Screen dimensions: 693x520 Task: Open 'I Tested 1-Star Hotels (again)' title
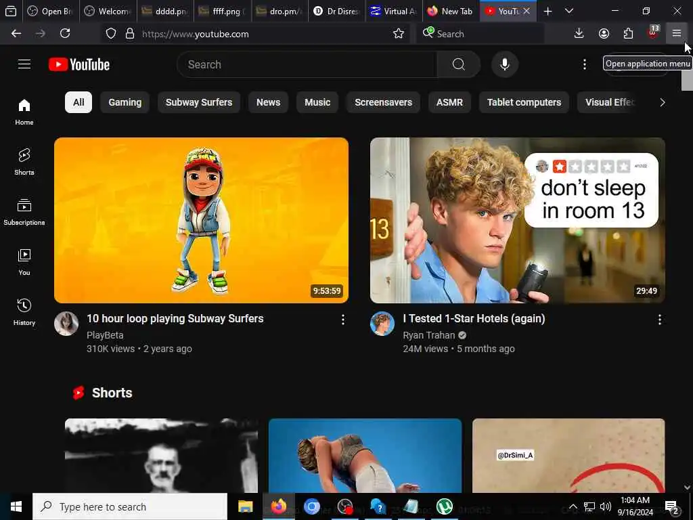pos(474,319)
